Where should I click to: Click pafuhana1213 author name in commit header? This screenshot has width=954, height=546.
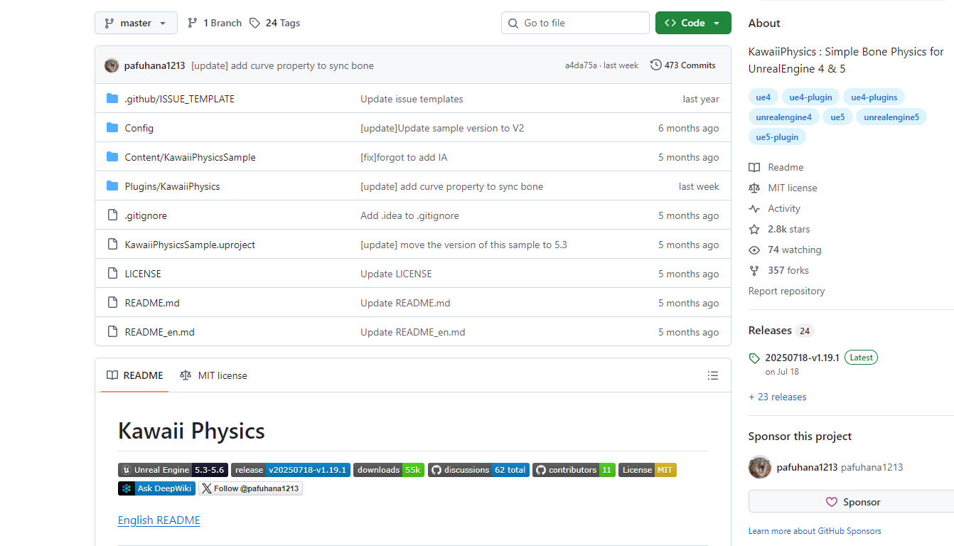click(x=155, y=65)
